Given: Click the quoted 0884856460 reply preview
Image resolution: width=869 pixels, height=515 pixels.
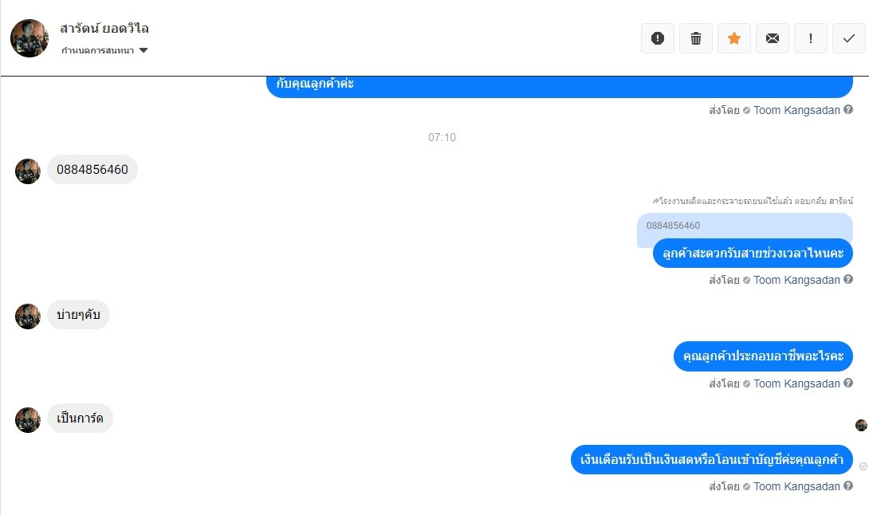Looking at the screenshot, I should click(x=673, y=226).
